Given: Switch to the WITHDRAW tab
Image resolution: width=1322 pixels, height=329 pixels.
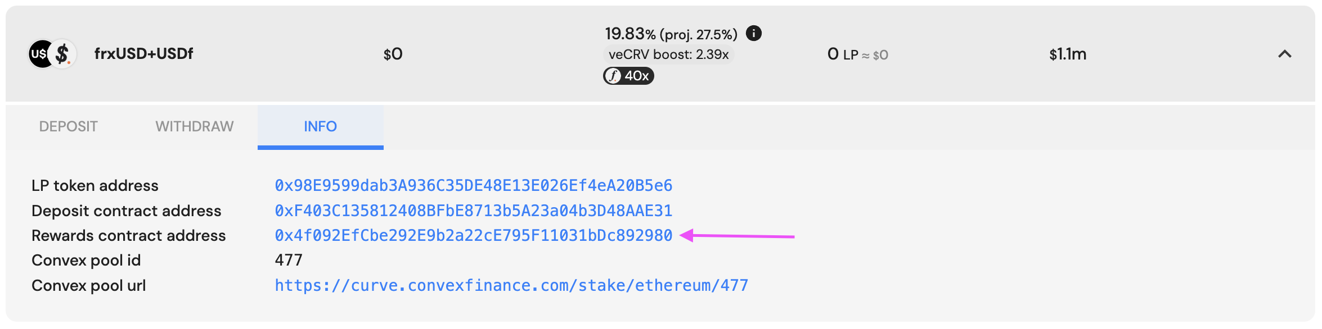Looking at the screenshot, I should pyautogui.click(x=194, y=126).
